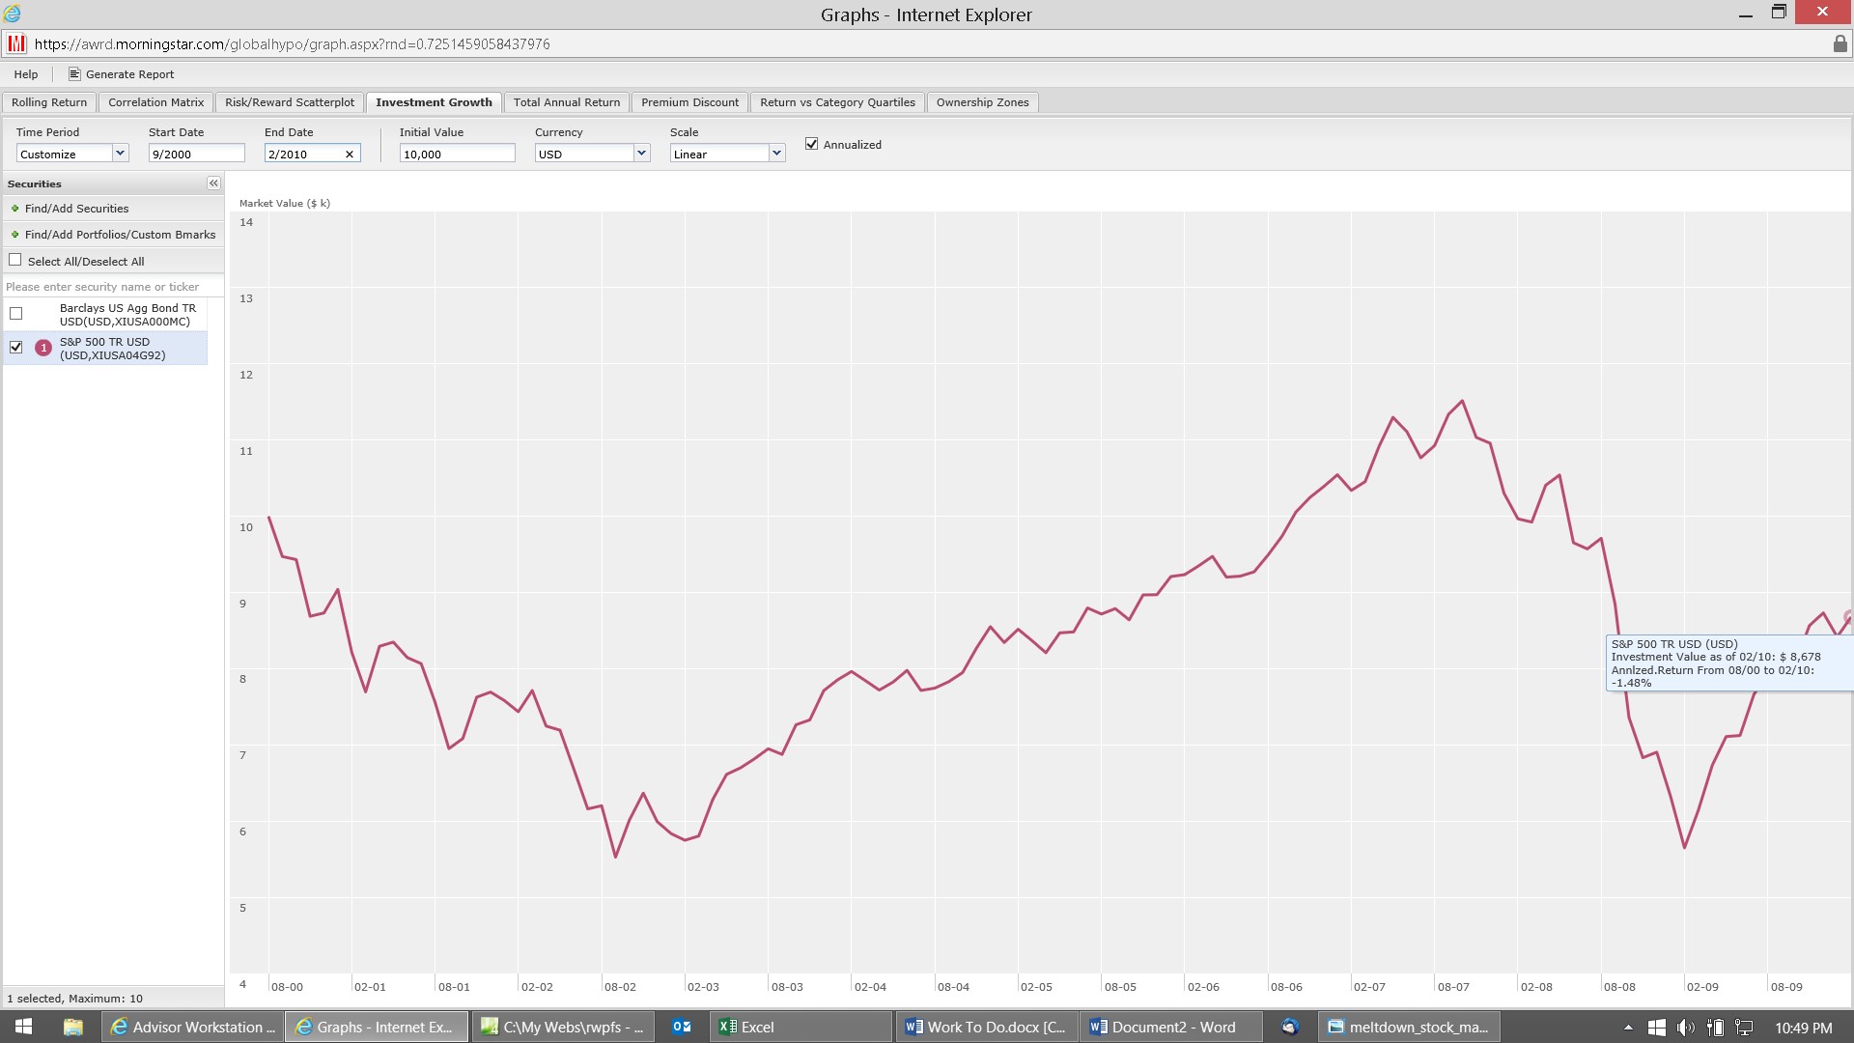Open the meltdown_stock_ma taskbar window
Image resolution: width=1854 pixels, height=1043 pixels.
pyautogui.click(x=1409, y=1027)
